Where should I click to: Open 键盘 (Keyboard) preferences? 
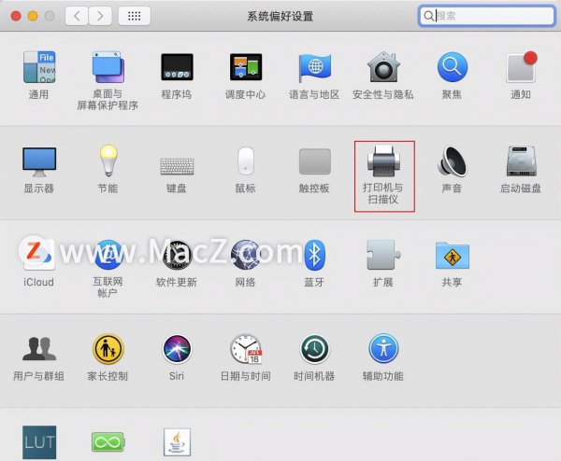tap(177, 166)
